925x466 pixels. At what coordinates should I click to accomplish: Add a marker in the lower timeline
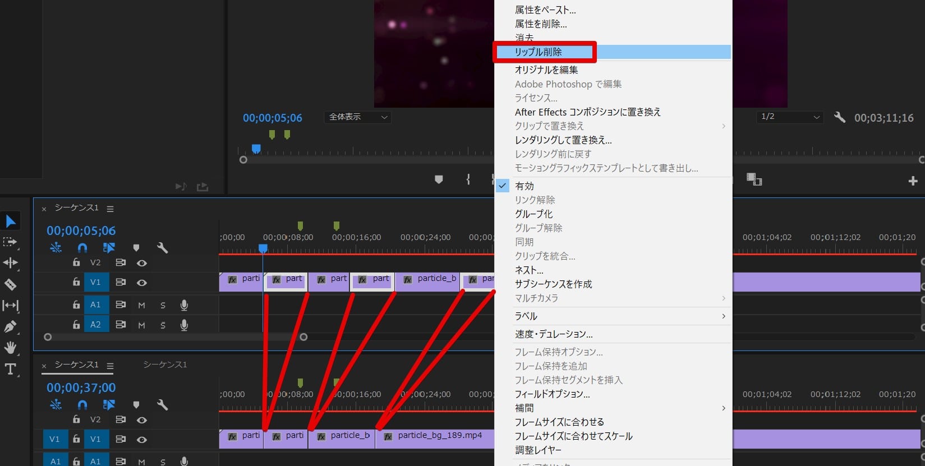click(136, 404)
